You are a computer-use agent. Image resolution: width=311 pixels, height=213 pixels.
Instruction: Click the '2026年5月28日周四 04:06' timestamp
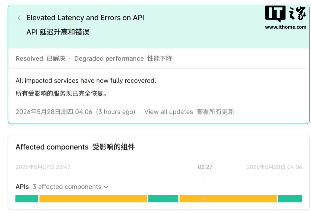click(54, 112)
